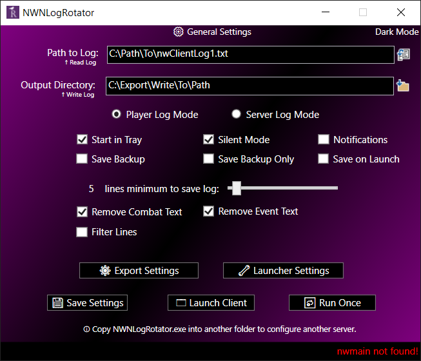This screenshot has width=421, height=361.
Task: Click the gear icon on Export Settings
Action: (x=105, y=271)
